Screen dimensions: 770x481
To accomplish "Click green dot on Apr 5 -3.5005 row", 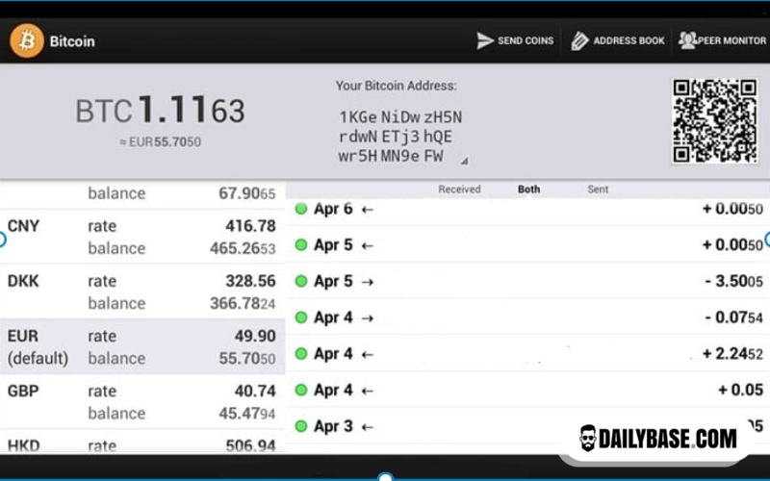I will click(x=301, y=281).
